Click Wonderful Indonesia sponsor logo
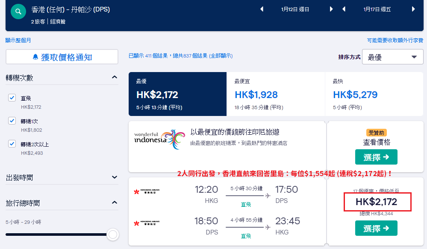The image size is (427, 249). point(159,139)
